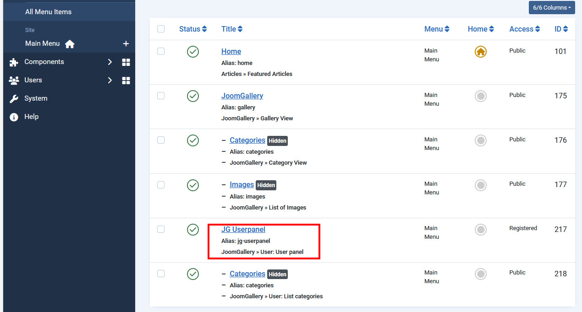Sort the list by Title column header
The height and width of the screenshot is (312, 582).
pyautogui.click(x=232, y=29)
